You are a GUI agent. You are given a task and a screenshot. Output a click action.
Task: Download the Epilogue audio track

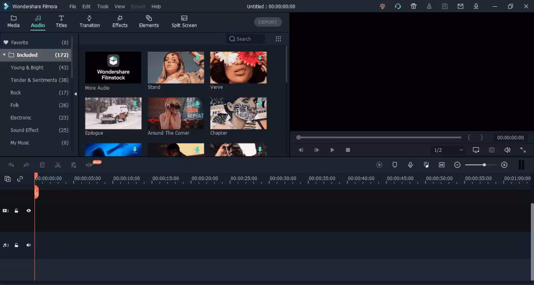click(x=135, y=103)
